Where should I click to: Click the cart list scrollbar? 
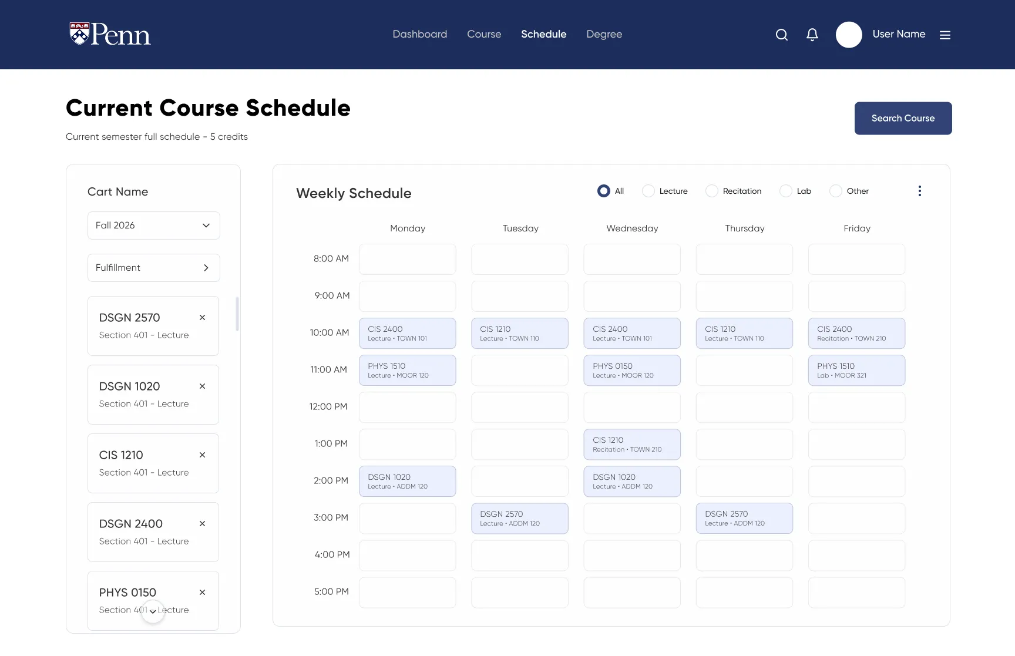coord(237,314)
